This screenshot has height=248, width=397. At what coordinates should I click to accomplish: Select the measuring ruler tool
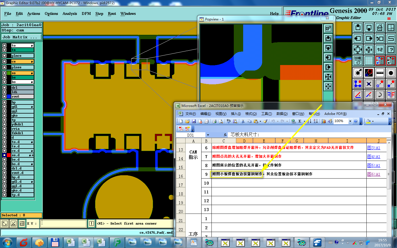click(380, 73)
